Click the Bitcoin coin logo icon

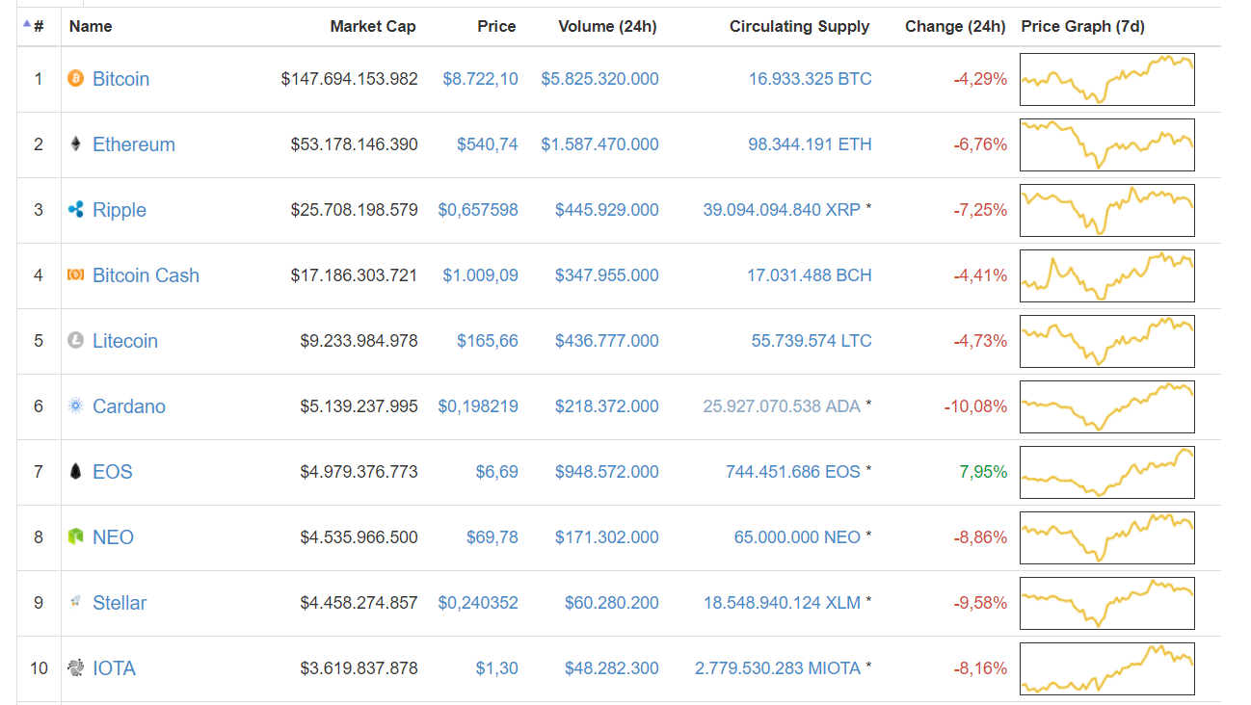tap(76, 78)
